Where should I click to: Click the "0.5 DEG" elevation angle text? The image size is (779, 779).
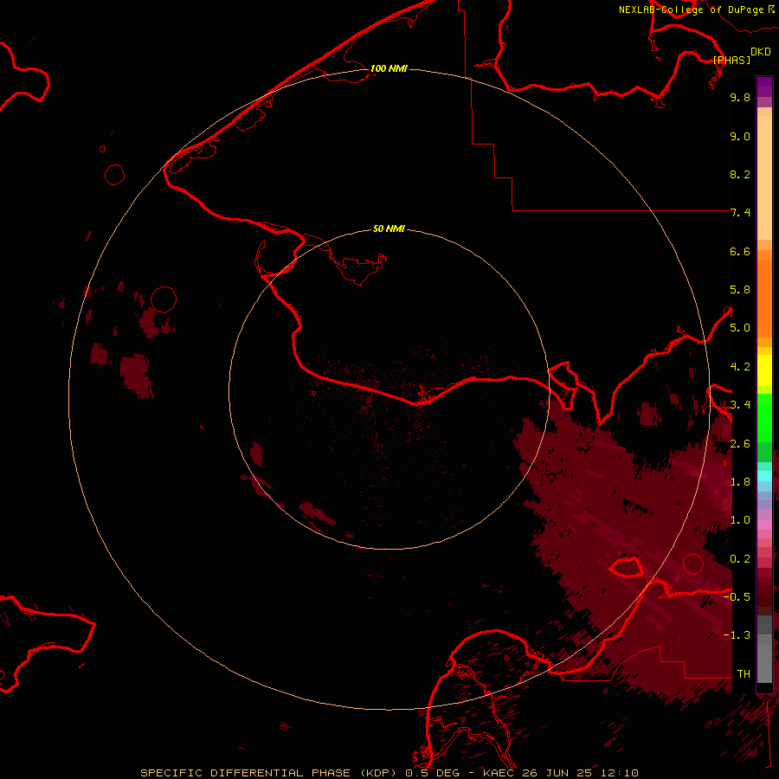431,773
